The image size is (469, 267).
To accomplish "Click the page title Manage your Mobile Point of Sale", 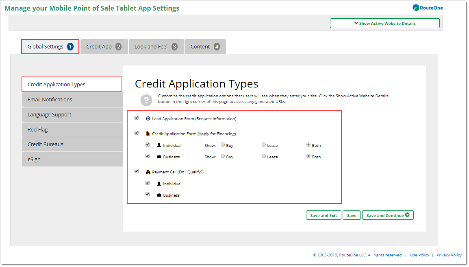I will pos(92,8).
